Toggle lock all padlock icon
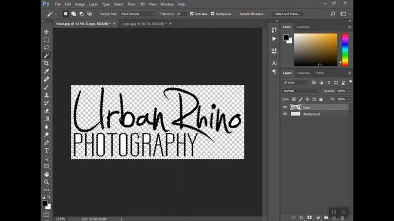The height and width of the screenshot is (221, 394). pos(321,99)
